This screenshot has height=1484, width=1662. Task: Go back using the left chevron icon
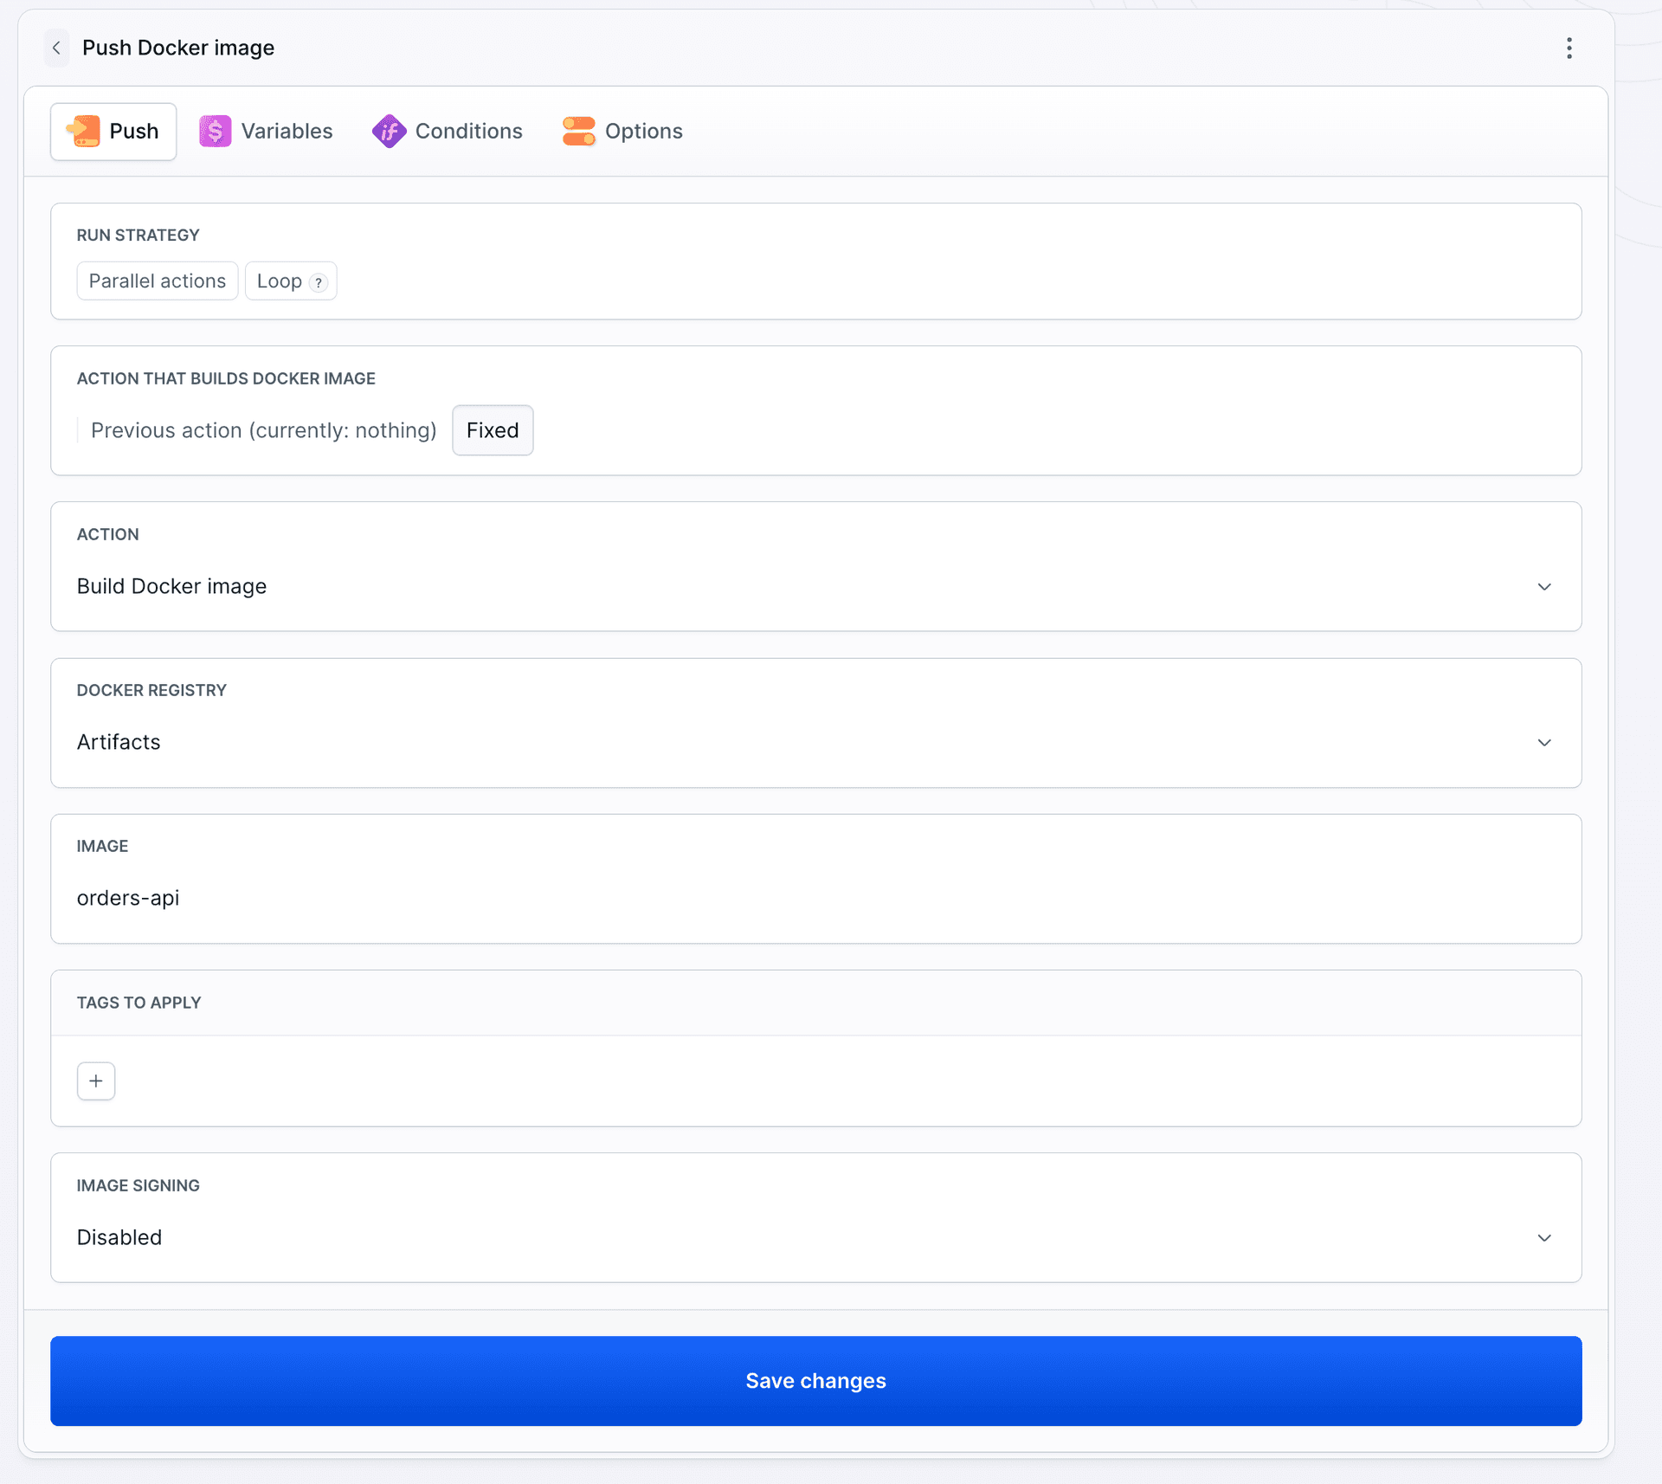pyautogui.click(x=57, y=48)
